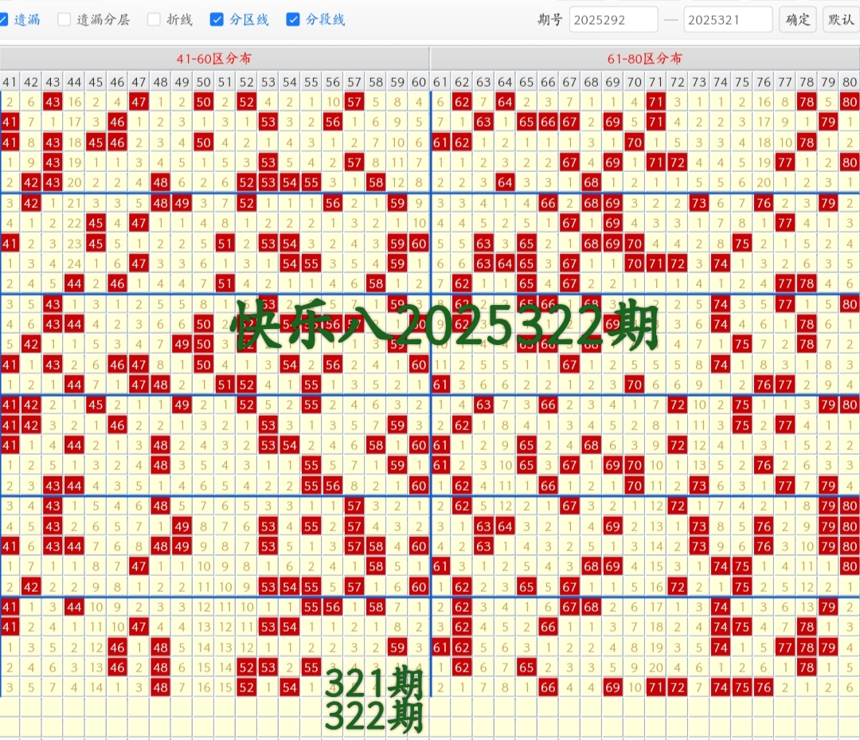The image size is (860, 740).
Task: Click column header 70
Action: (x=635, y=82)
